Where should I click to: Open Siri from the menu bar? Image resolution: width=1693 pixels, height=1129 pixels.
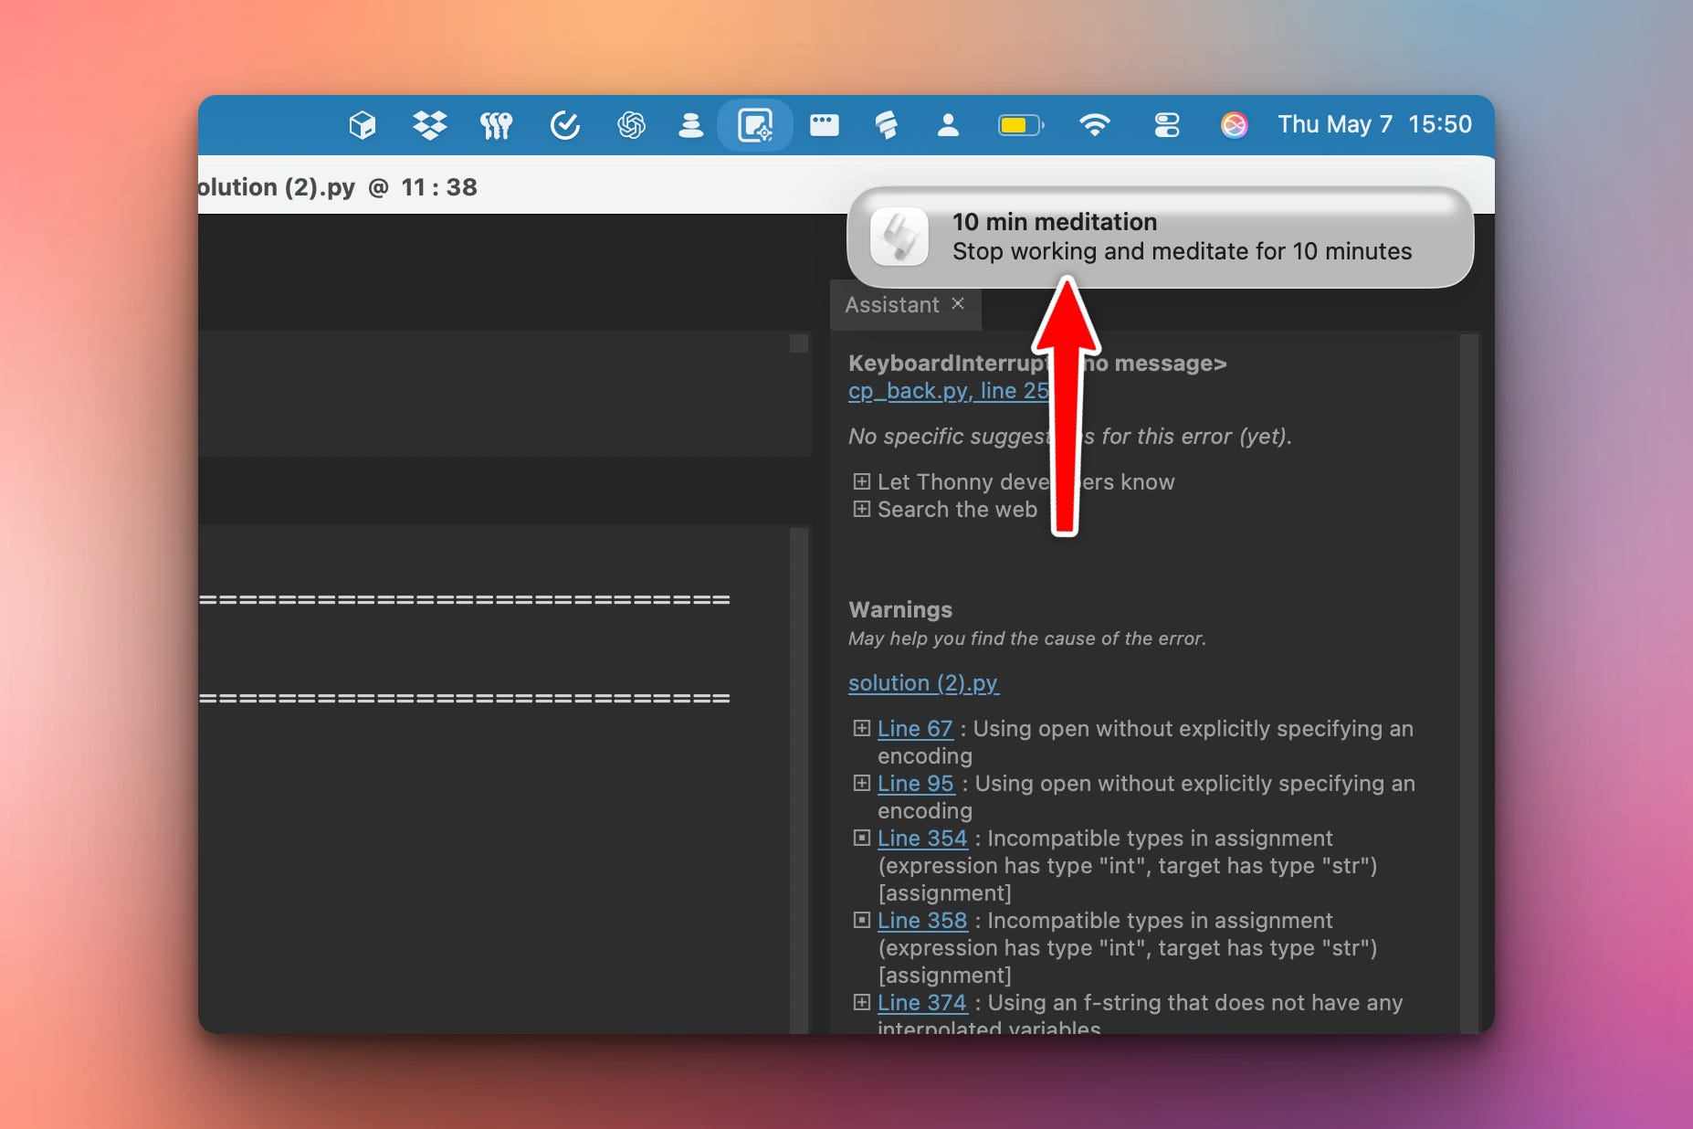[x=1234, y=125]
